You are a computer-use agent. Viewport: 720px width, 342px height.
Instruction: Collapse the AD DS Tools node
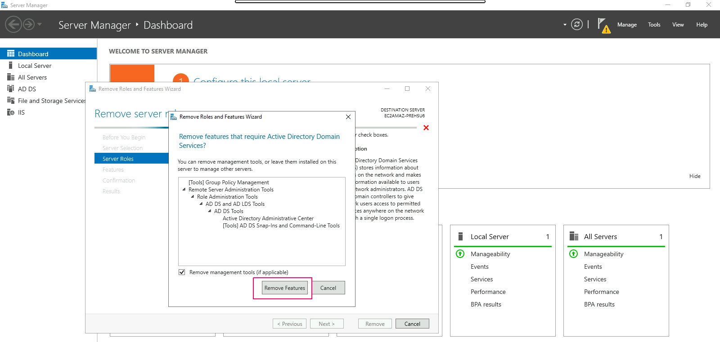click(x=210, y=211)
